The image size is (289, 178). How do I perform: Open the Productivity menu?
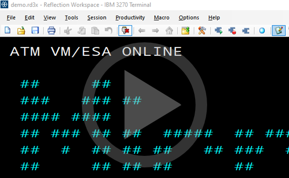click(130, 17)
